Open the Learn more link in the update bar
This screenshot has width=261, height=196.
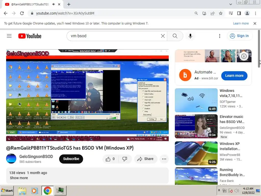(241, 23)
